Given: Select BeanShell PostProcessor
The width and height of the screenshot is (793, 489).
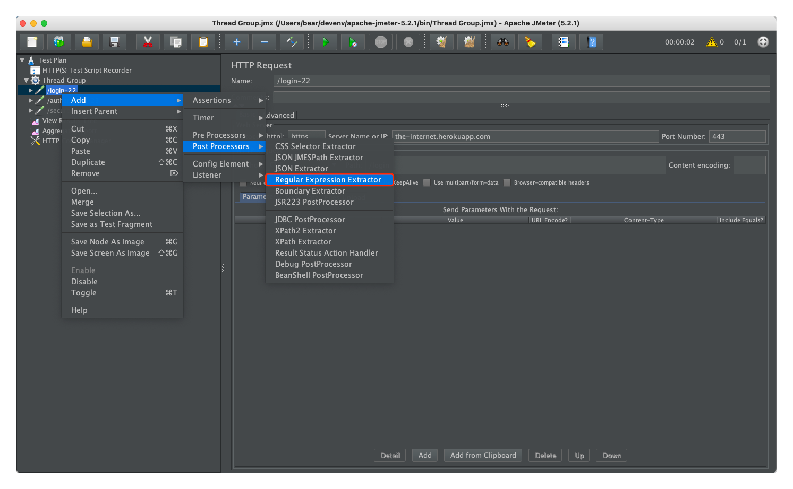Looking at the screenshot, I should tap(329, 275).
